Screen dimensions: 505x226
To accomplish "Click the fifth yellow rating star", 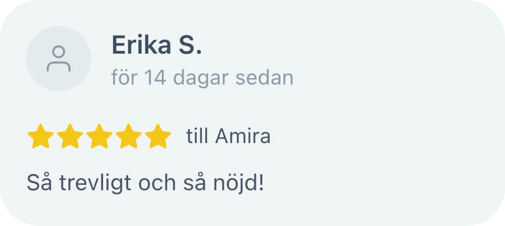I will click(158, 136).
